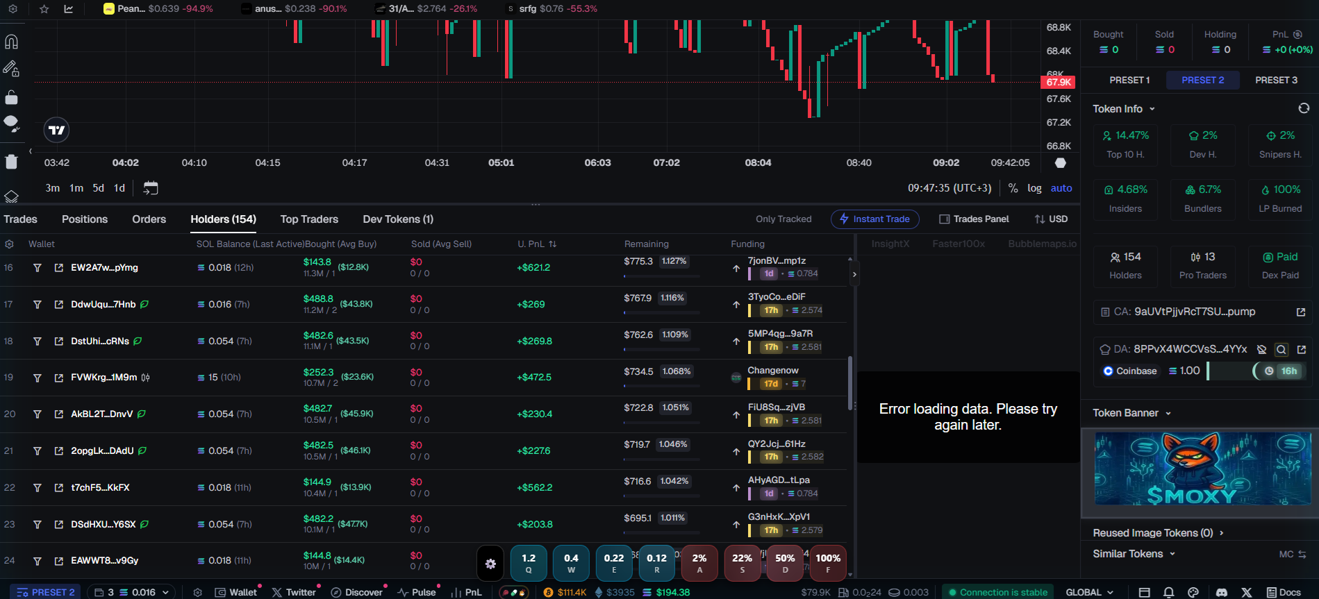Search the developer address with the magnifier icon

click(1281, 350)
